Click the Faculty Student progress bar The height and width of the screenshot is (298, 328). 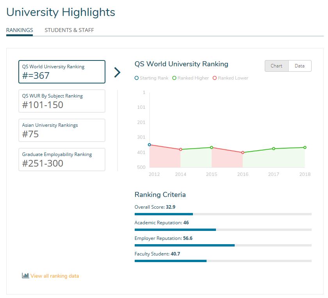tap(223, 261)
